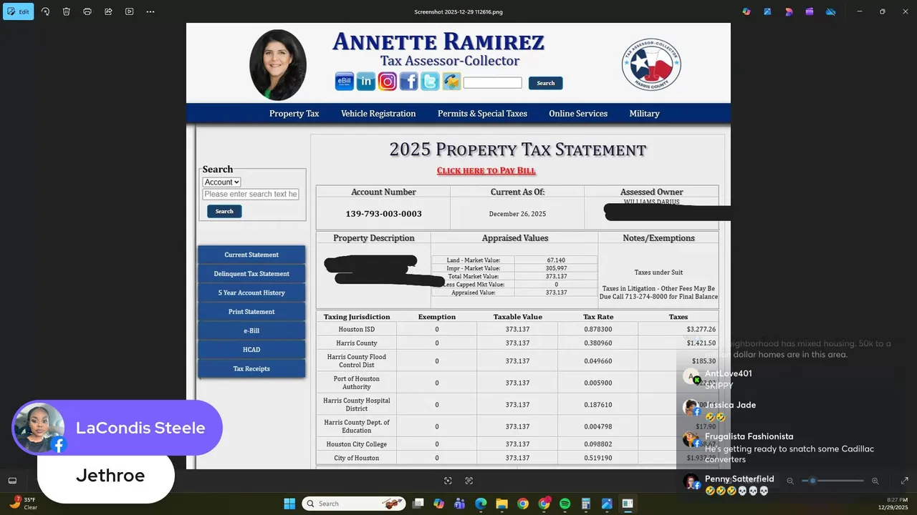Open the Online Services menu
The height and width of the screenshot is (515, 917).
click(578, 114)
